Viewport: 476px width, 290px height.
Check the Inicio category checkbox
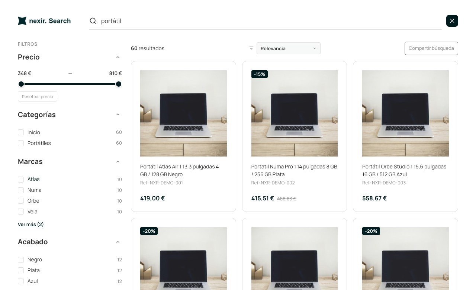[21, 132]
